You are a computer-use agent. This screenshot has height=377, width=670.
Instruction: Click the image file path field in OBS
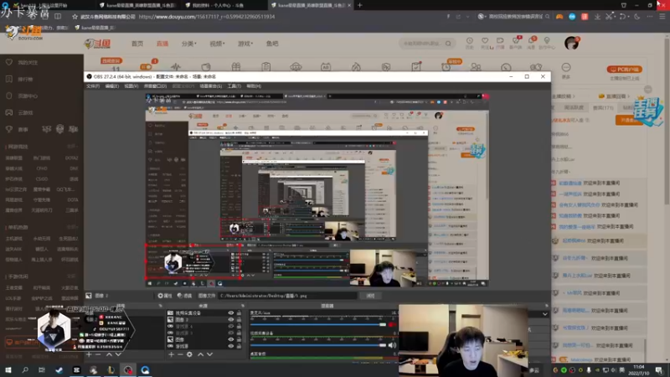tap(287, 296)
